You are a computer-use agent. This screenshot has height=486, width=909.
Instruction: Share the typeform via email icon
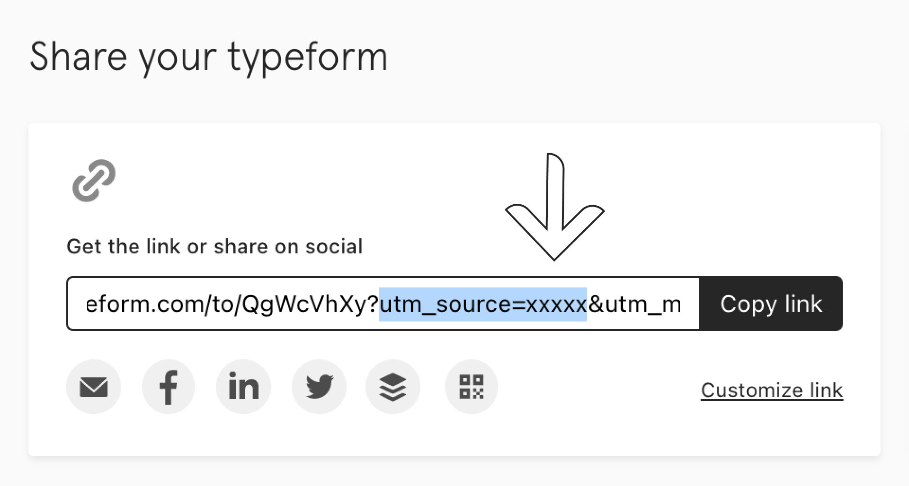coord(94,387)
